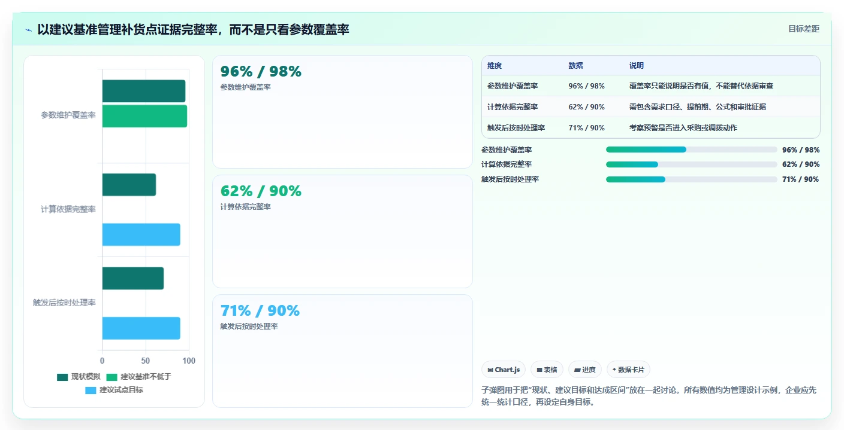Click the 参数维护覆盖率 progress bar
The height and width of the screenshot is (430, 844).
coord(691,150)
